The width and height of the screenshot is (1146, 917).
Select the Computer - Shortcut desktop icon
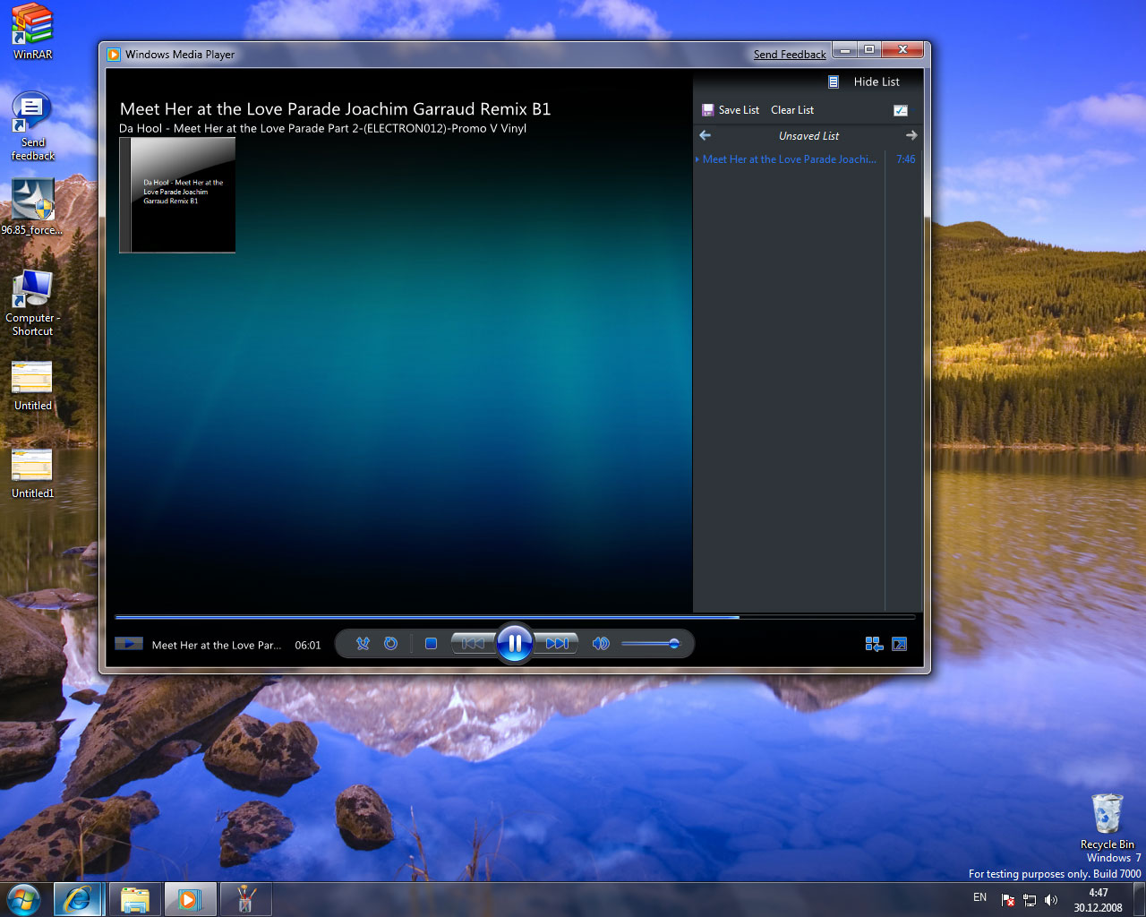(32, 303)
